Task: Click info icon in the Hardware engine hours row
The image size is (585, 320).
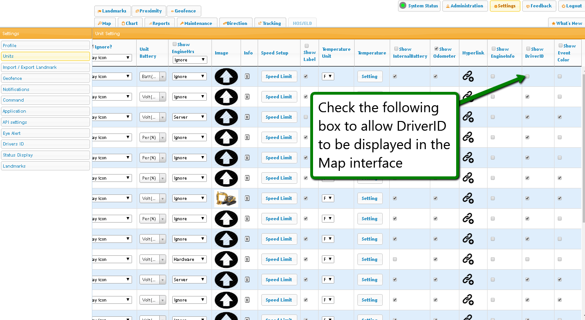Action: coord(247,260)
